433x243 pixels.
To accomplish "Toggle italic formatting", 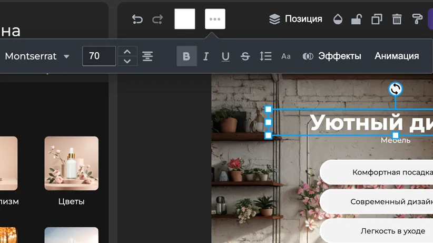I will pyautogui.click(x=206, y=56).
